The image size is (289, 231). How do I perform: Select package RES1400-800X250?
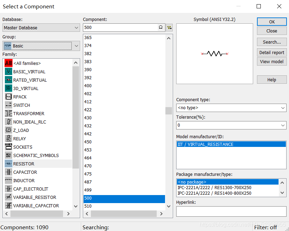point(228,193)
